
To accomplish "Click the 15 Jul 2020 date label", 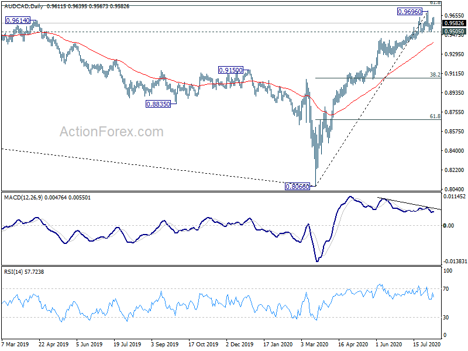I will click(427, 344).
